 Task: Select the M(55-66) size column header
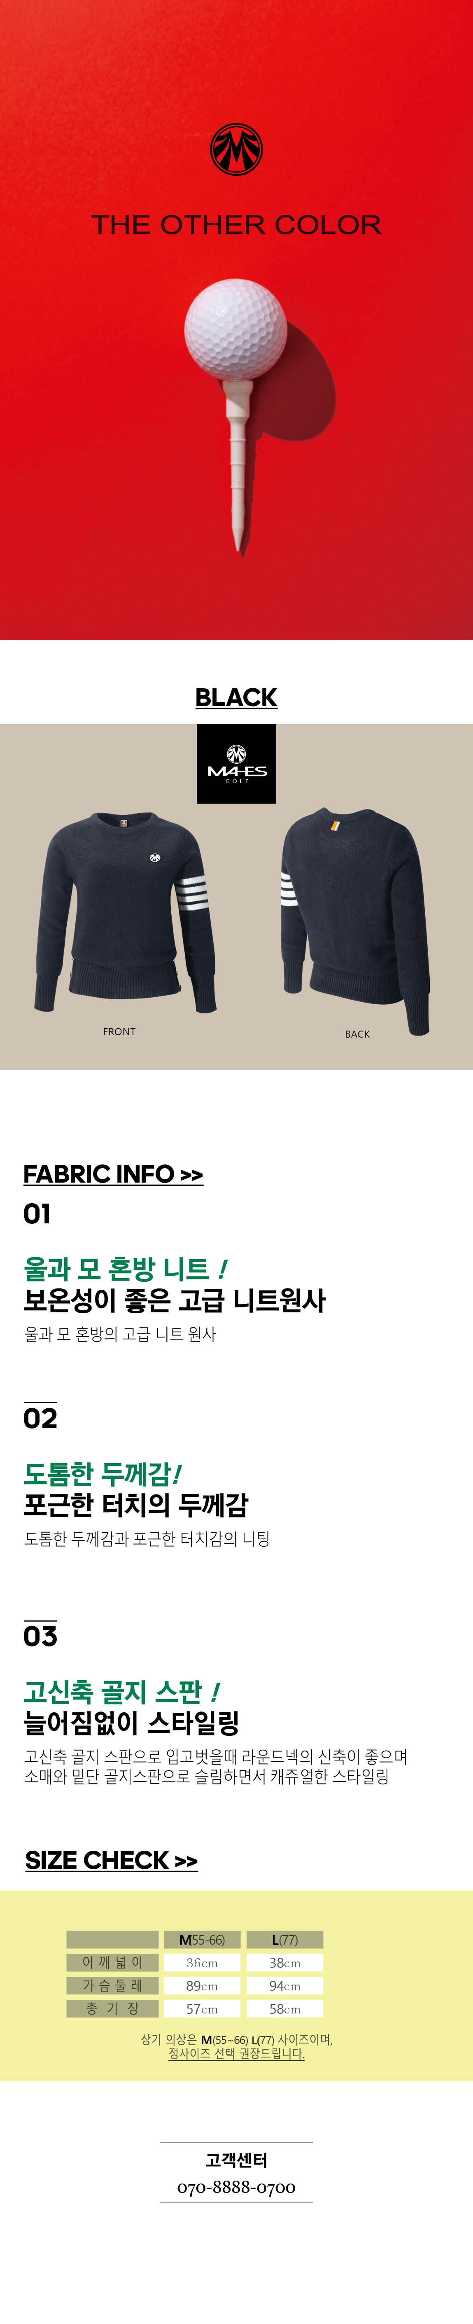pyautogui.click(x=202, y=1940)
